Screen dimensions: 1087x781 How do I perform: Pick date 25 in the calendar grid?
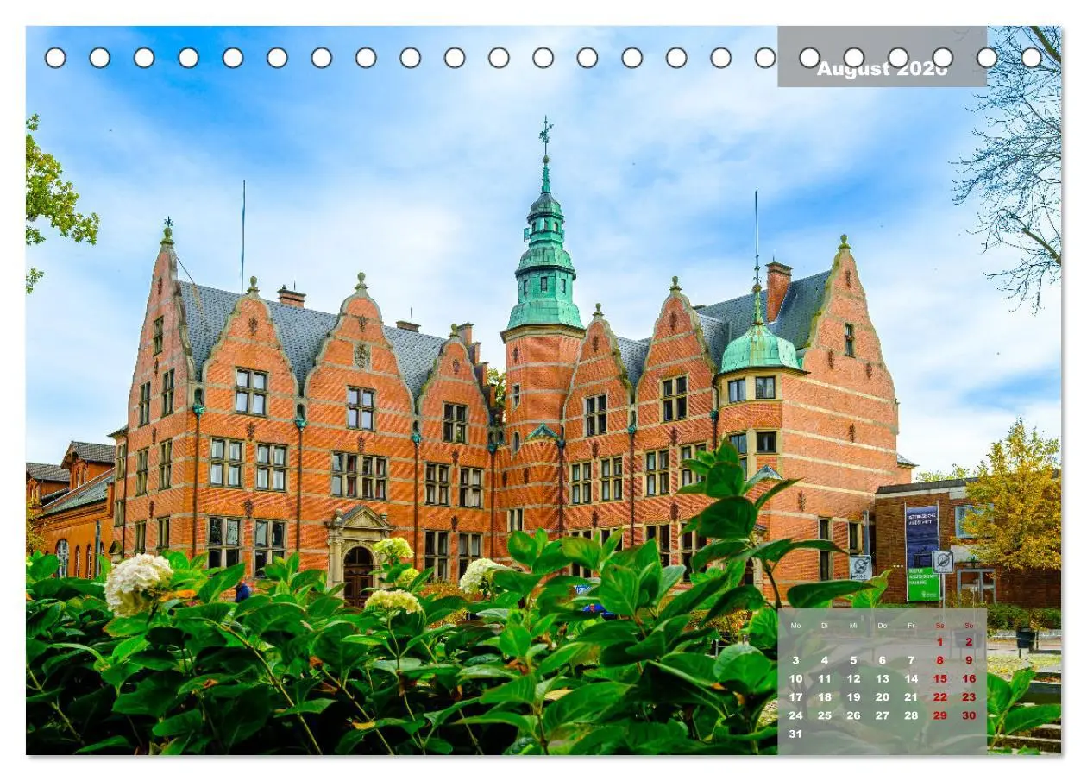pos(825,715)
